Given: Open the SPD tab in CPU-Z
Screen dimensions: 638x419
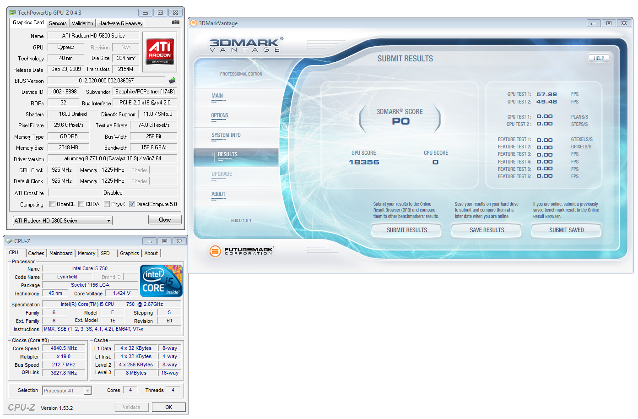Looking at the screenshot, I should (x=105, y=253).
